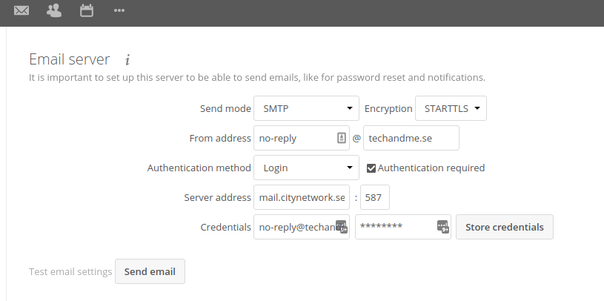Click the info icon beside Email server
Viewport: 604px width, 301px height.
[x=127, y=60]
